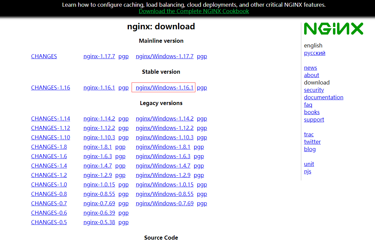Open the security sidebar link
Screen dimensions: 375x243
tap(314, 90)
